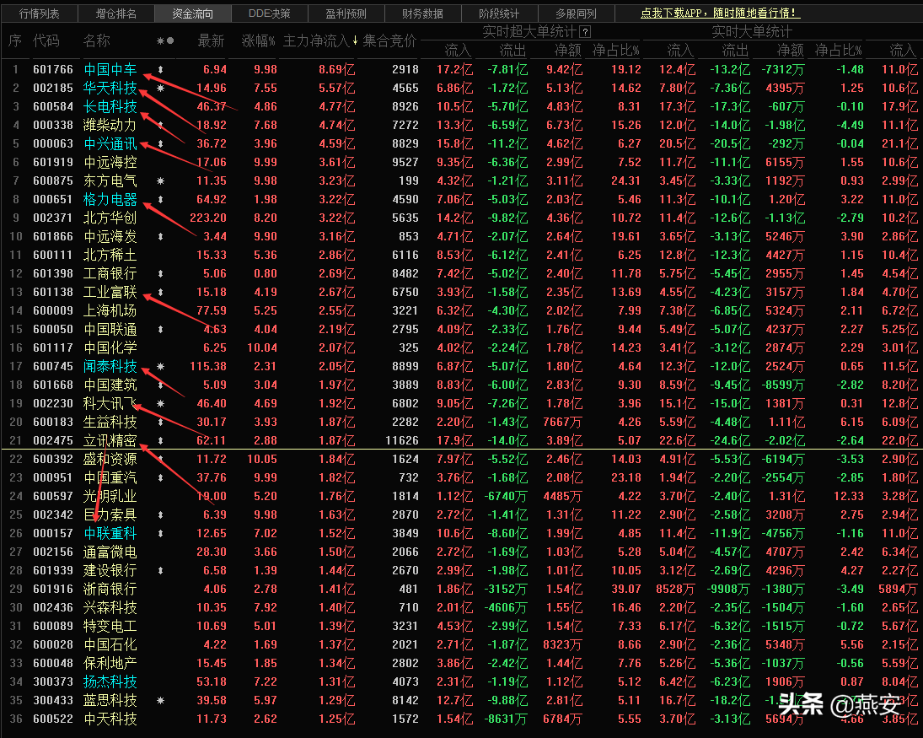Sort by 流出 under 实时超大单统计
This screenshot has height=738, width=923.
click(x=512, y=51)
